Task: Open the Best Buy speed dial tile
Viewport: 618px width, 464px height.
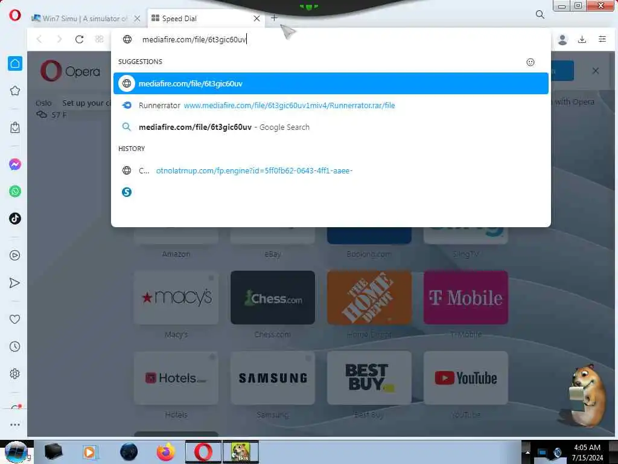Action: pyautogui.click(x=369, y=378)
